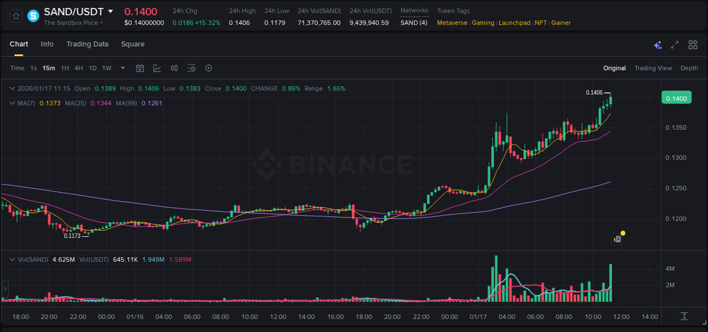This screenshot has height=332, width=708.
Task: Select the chart style icon
Action: (156, 68)
